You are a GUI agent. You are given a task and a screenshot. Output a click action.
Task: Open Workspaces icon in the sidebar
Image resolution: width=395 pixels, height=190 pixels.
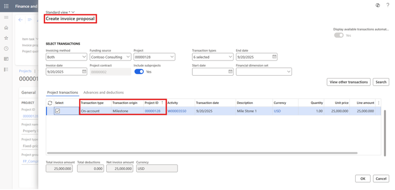pyautogui.click(x=6, y=59)
